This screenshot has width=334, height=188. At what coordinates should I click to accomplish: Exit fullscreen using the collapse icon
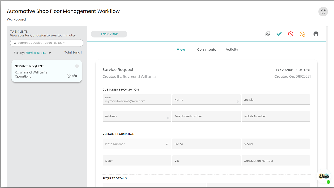tap(323, 12)
